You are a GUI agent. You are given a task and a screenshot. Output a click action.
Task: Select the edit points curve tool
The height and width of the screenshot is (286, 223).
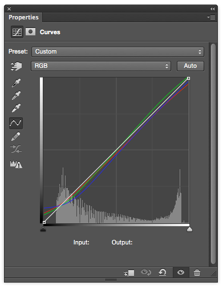[16, 123]
